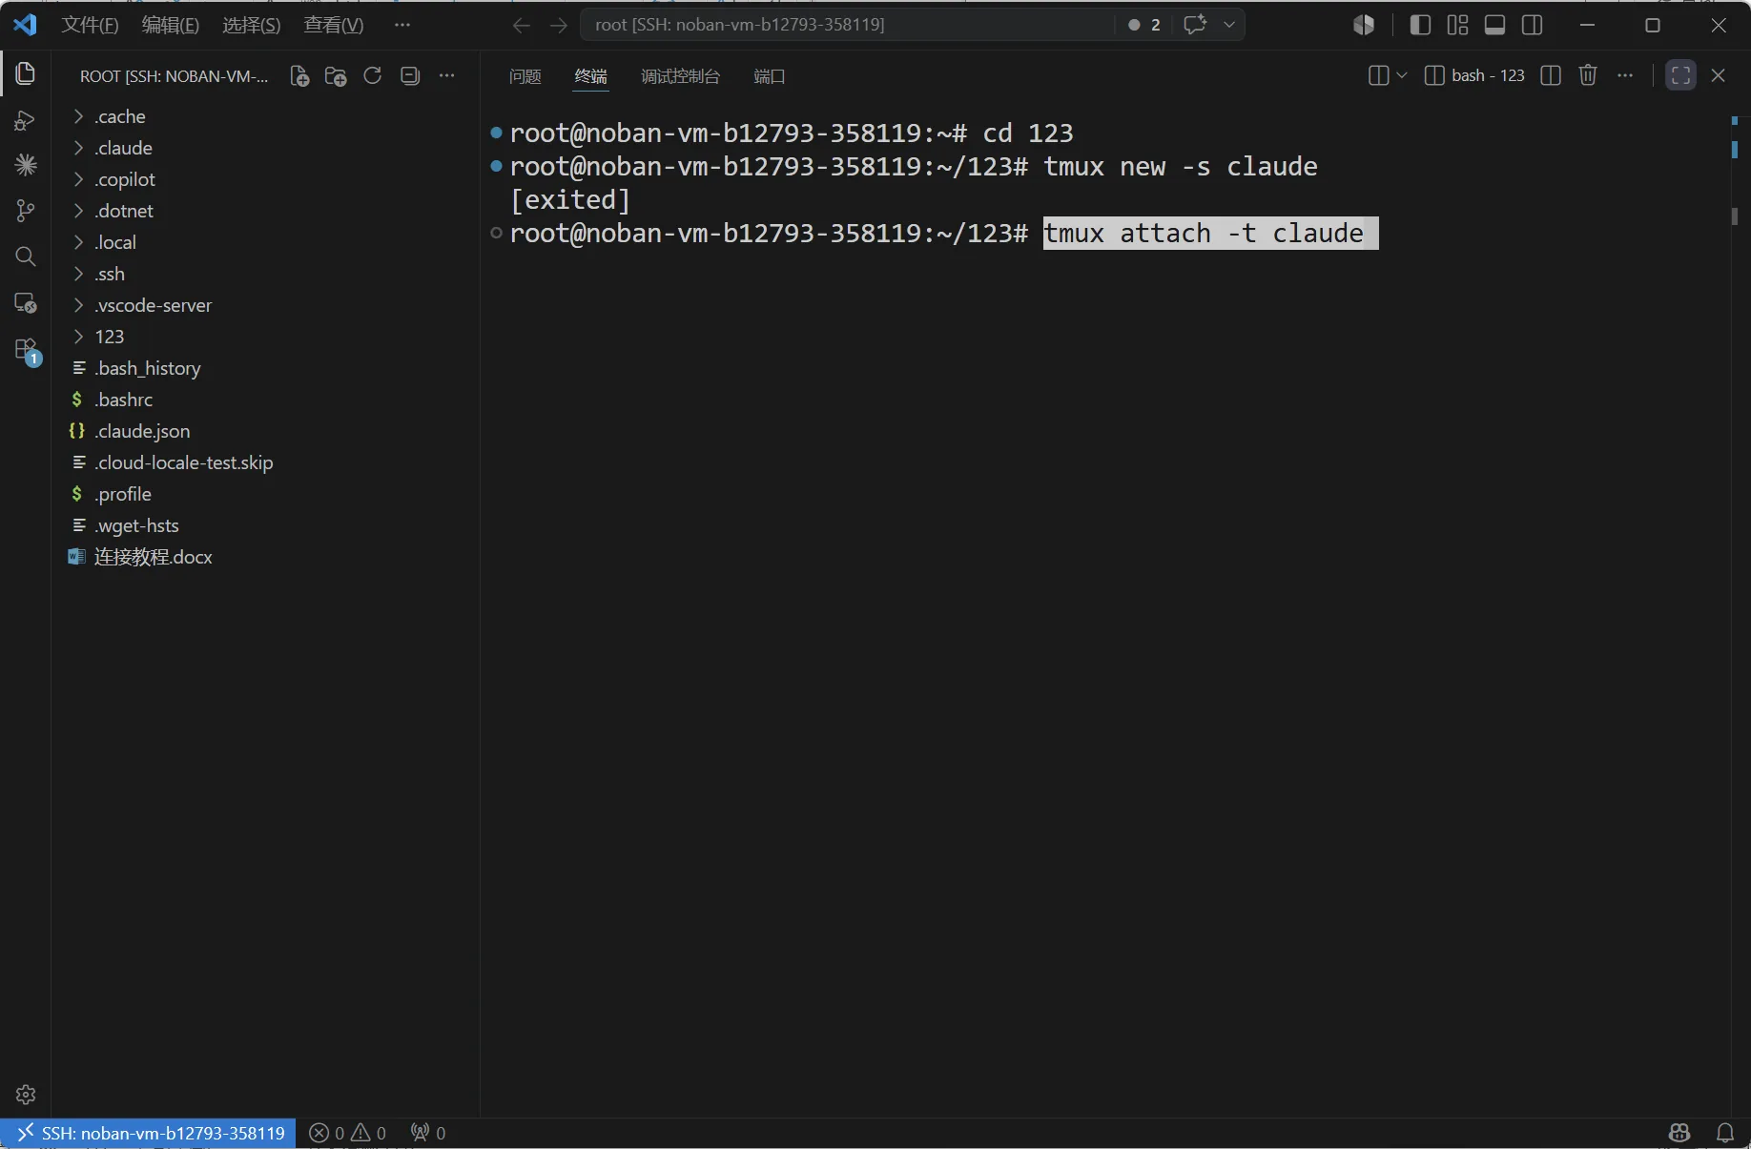Expand the .vscode-server folder

264,305
